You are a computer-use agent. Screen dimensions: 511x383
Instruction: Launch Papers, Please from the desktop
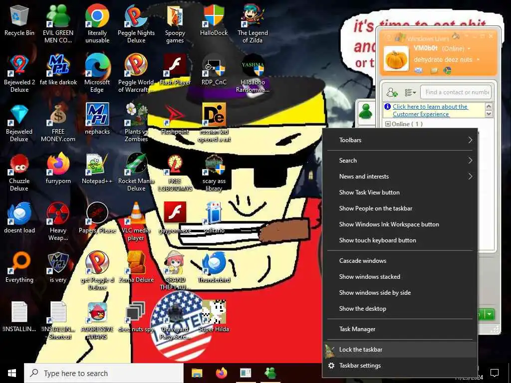tap(97, 218)
